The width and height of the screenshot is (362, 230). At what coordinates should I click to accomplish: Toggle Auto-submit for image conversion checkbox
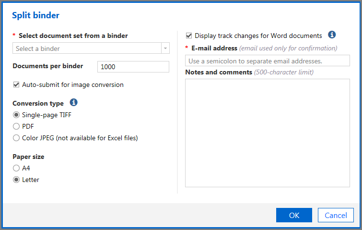click(x=16, y=85)
